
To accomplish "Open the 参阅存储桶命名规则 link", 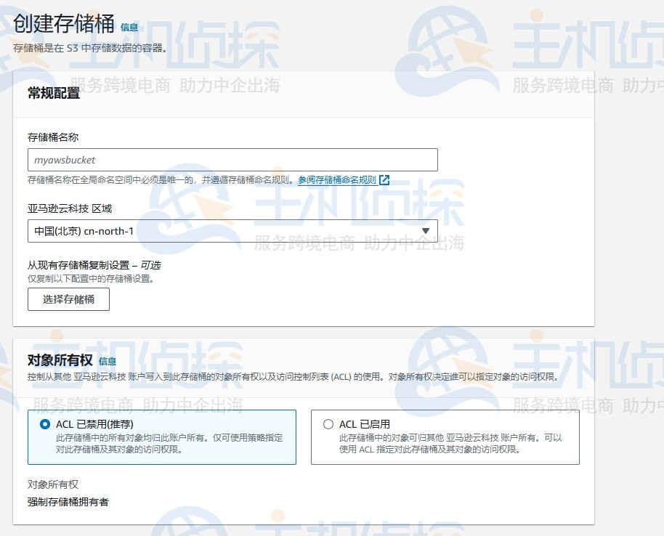I will (x=336, y=180).
